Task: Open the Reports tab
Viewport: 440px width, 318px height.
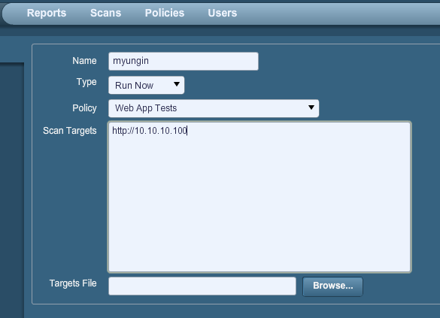Action: tap(47, 13)
